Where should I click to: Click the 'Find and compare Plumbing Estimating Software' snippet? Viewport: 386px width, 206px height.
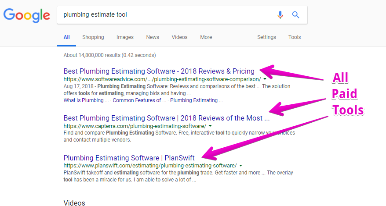pos(179,136)
